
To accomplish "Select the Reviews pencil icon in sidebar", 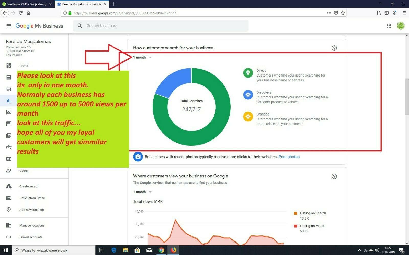I will tap(9, 112).
